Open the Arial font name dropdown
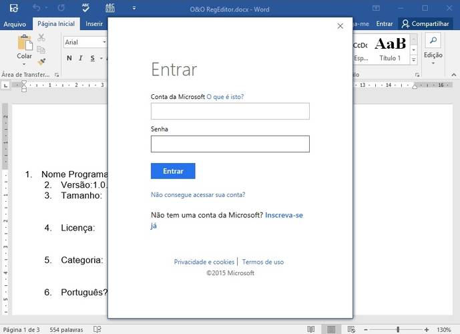 (104, 42)
